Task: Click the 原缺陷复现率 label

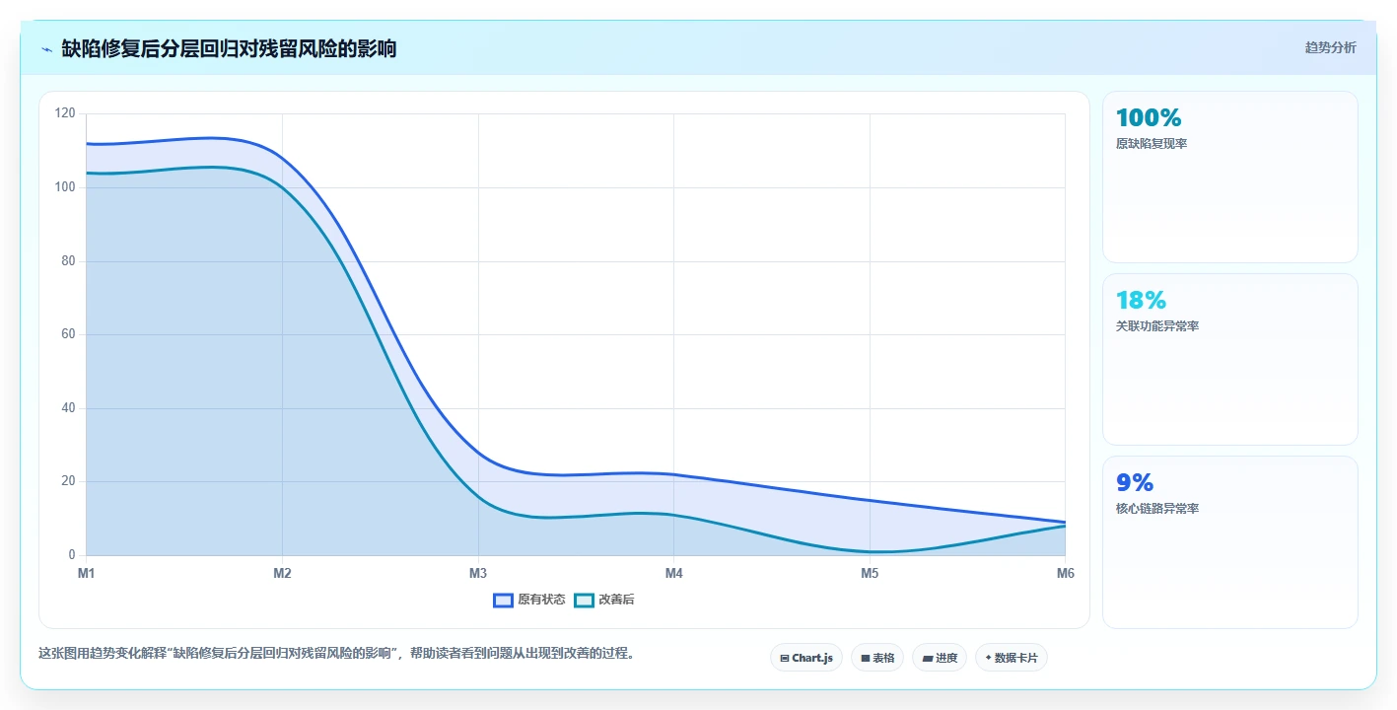Action: tap(1151, 144)
